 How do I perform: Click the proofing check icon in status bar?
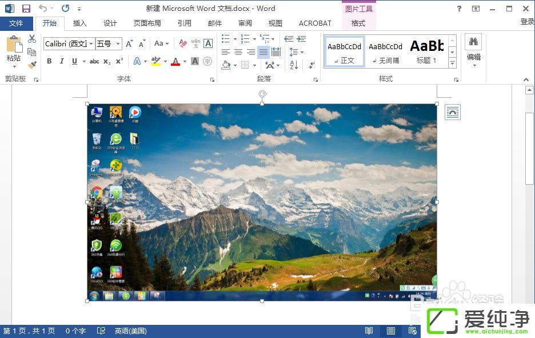[101, 331]
